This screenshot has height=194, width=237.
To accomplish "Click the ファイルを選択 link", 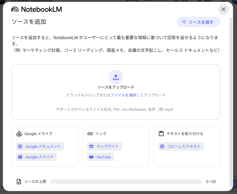I will 123,95.
